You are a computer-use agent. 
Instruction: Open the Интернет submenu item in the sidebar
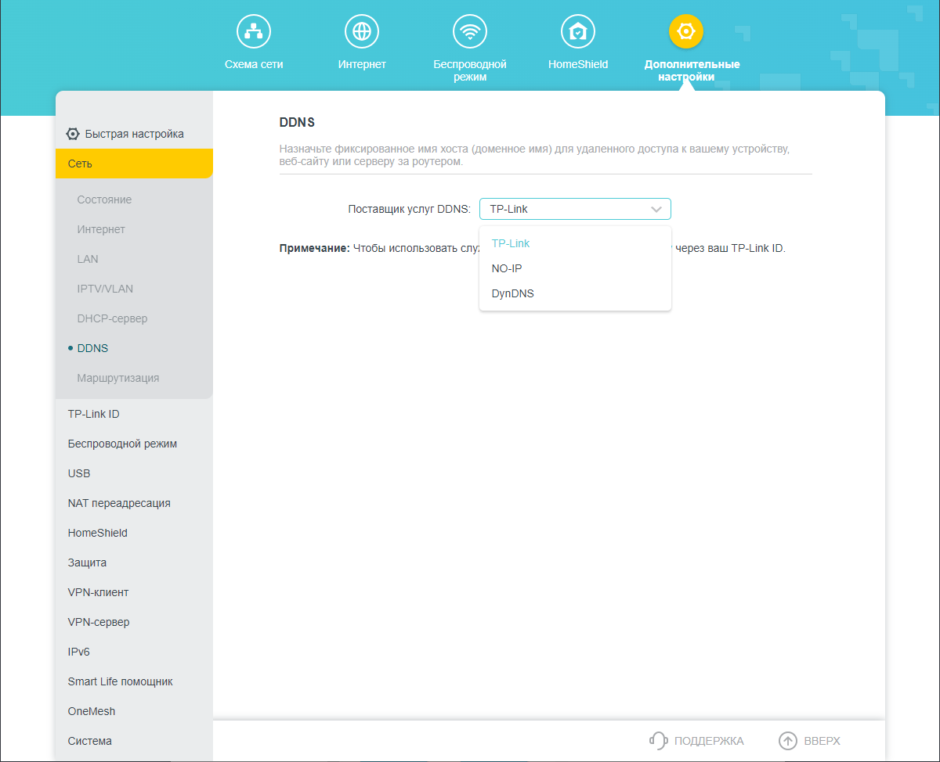pyautogui.click(x=101, y=229)
